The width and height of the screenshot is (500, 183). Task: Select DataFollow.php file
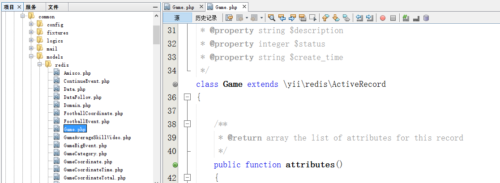pyautogui.click(x=82, y=97)
